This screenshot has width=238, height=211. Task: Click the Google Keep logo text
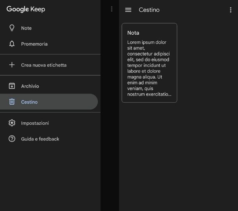click(26, 9)
